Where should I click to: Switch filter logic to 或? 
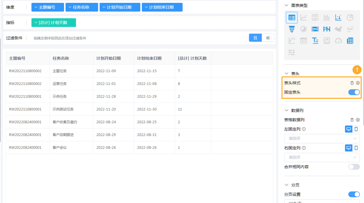(268, 38)
